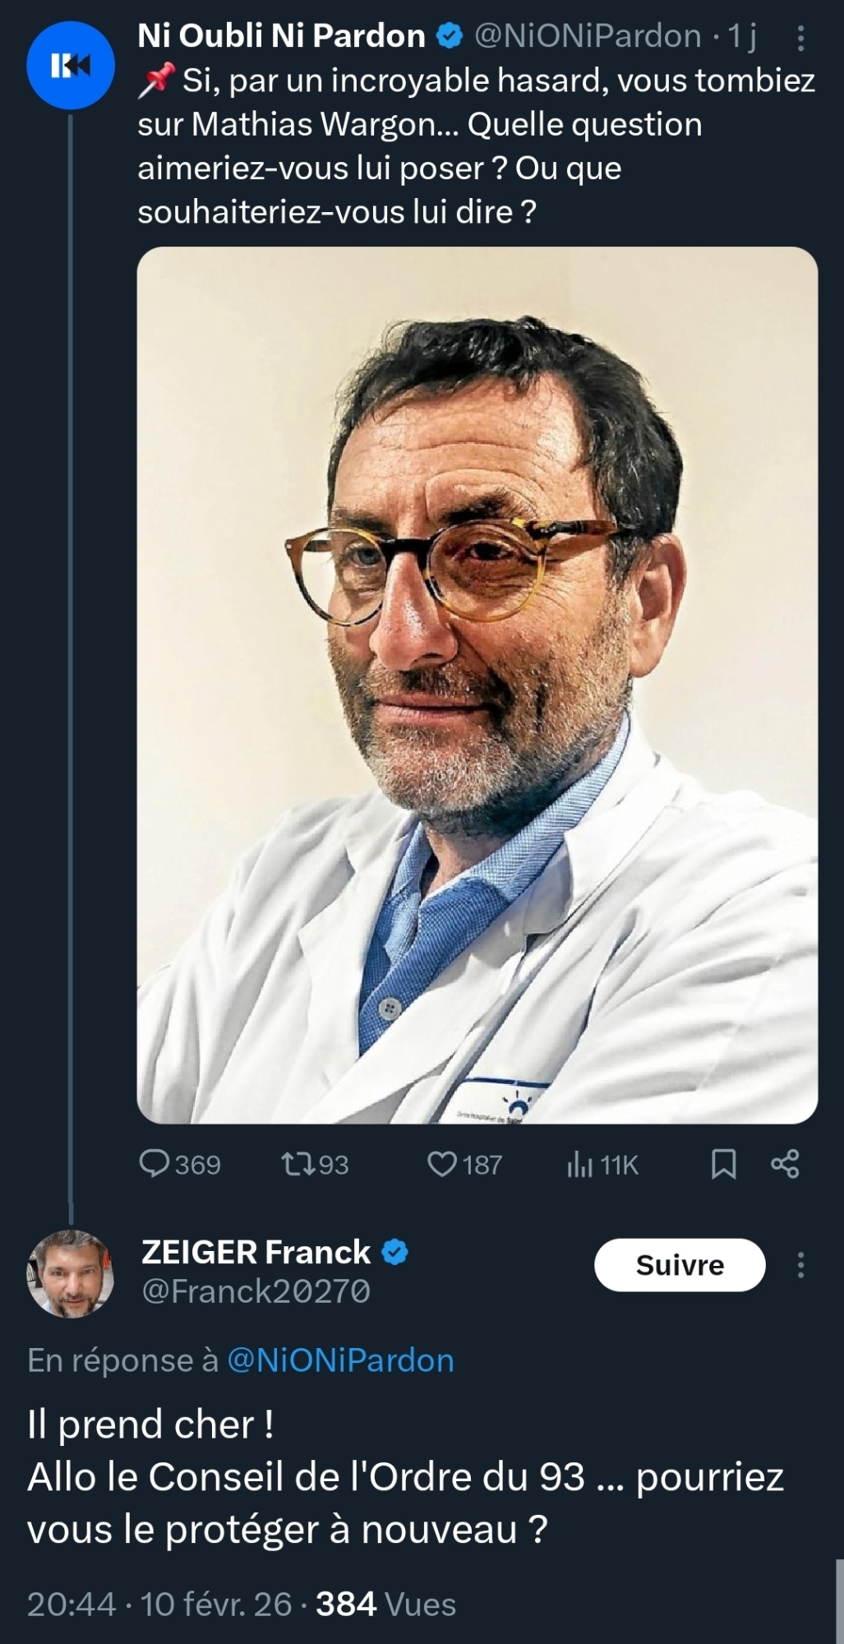This screenshot has width=844, height=1644.
Task: Tap the blue verified badge beside ZEIGER Franck
Action: tap(395, 1252)
